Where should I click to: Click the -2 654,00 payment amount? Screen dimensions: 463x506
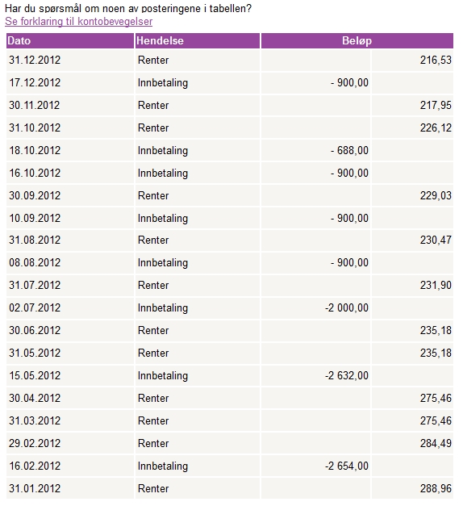[x=347, y=466]
